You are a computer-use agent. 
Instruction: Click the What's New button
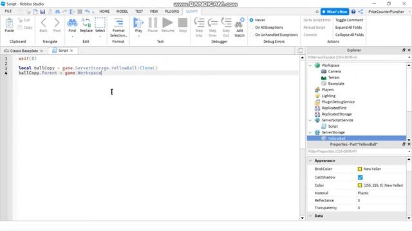click(x=335, y=12)
